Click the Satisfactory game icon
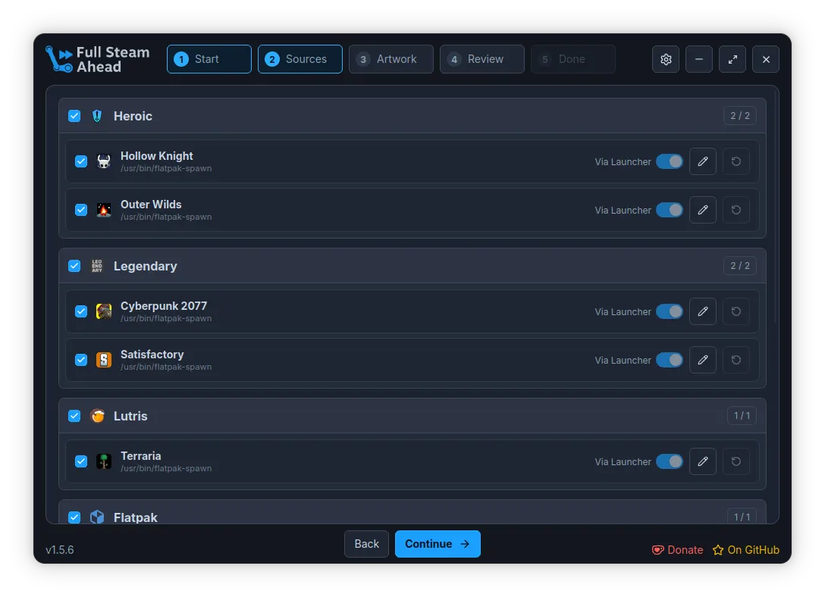825x597 pixels. click(x=104, y=360)
